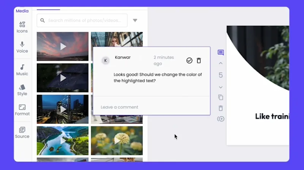
Task: Add a new scene with plus icon
Action: coord(221,119)
